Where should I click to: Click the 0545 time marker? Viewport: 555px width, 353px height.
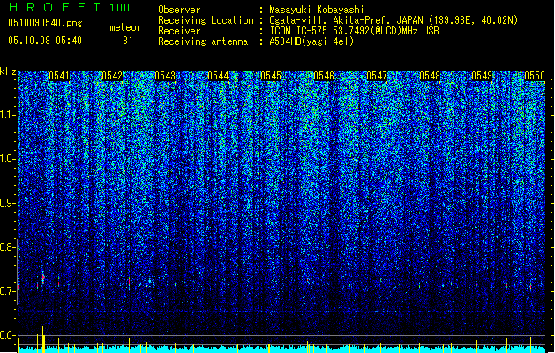click(x=271, y=76)
